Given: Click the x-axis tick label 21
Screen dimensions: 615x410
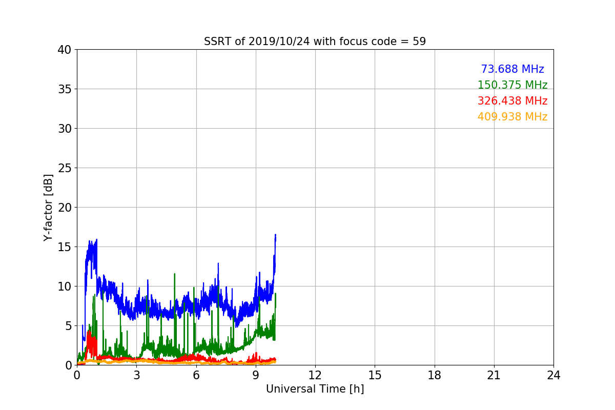Looking at the screenshot, I should 494,375.
